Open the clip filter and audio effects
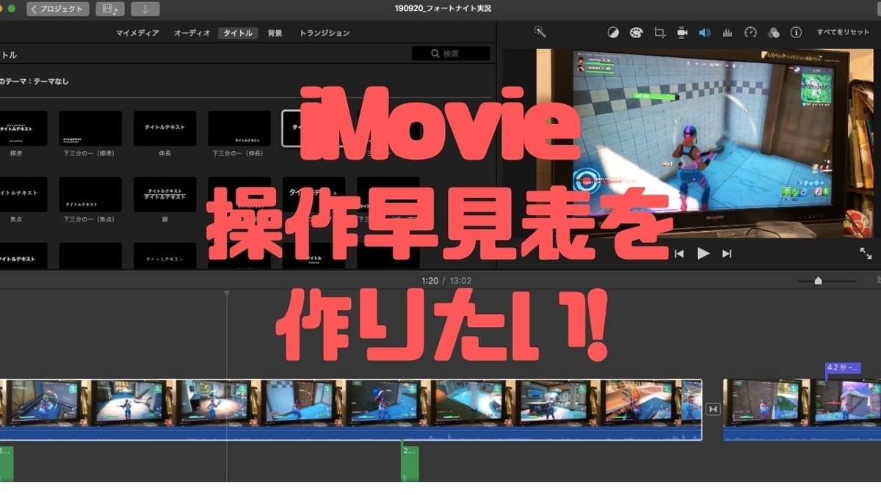 [773, 32]
